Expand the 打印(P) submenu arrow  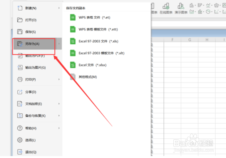(59, 79)
